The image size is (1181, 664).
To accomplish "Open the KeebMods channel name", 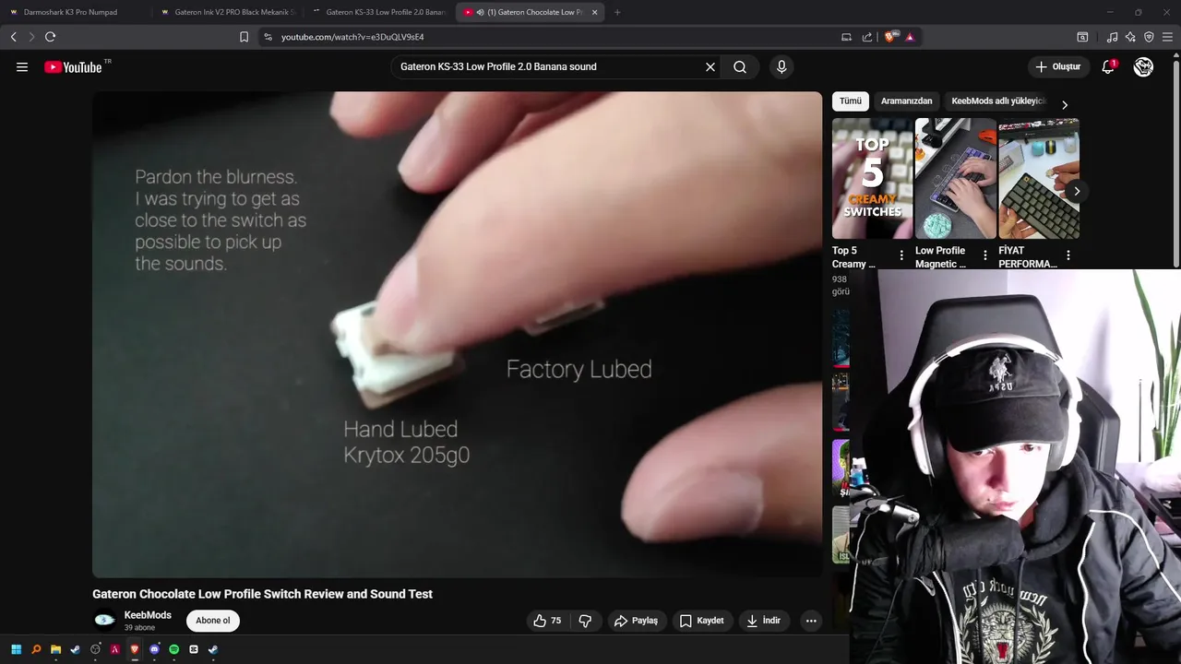I will pyautogui.click(x=148, y=615).
